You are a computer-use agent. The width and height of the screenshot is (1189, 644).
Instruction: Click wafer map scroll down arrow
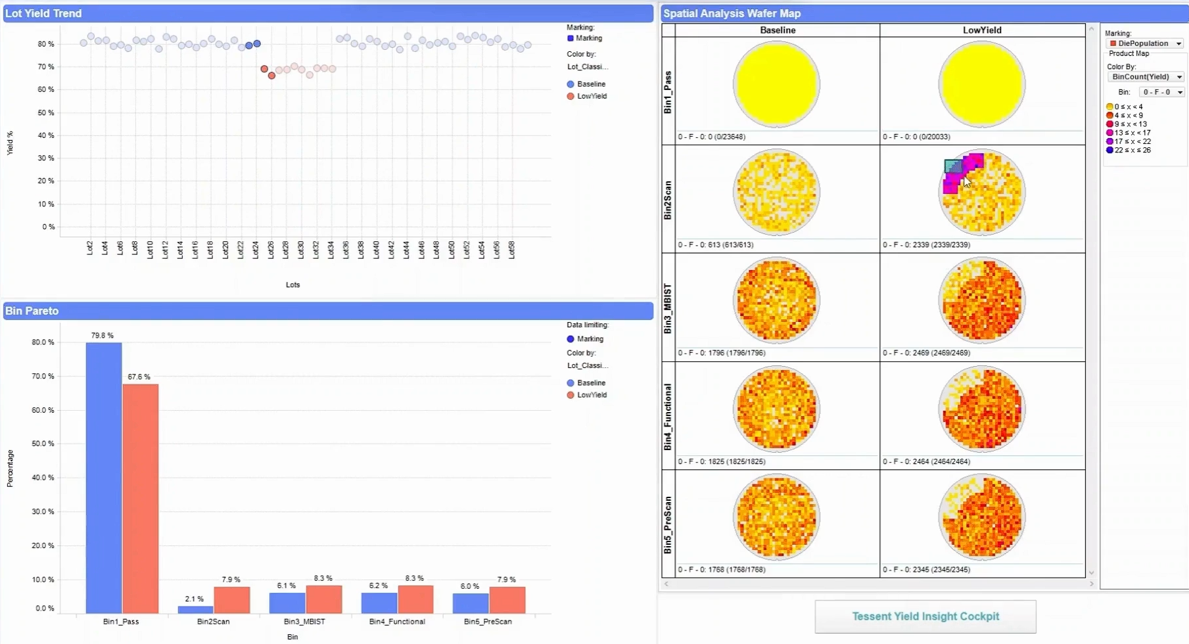[1092, 573]
